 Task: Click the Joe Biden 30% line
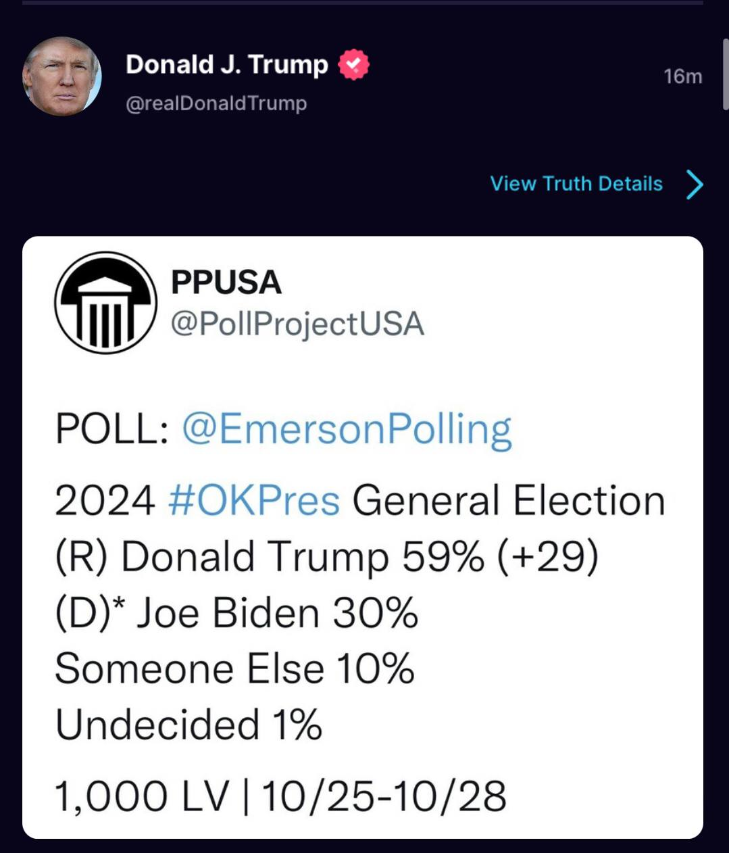pos(236,613)
